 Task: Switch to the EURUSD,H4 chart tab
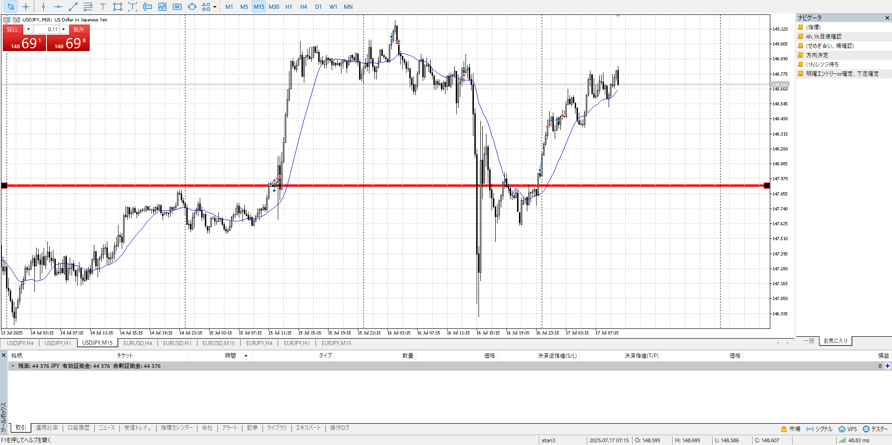tap(138, 343)
